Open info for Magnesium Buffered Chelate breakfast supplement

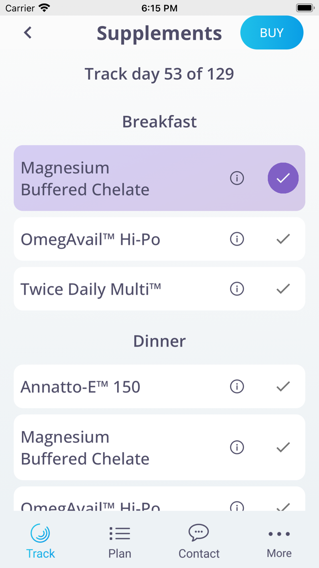(x=237, y=178)
